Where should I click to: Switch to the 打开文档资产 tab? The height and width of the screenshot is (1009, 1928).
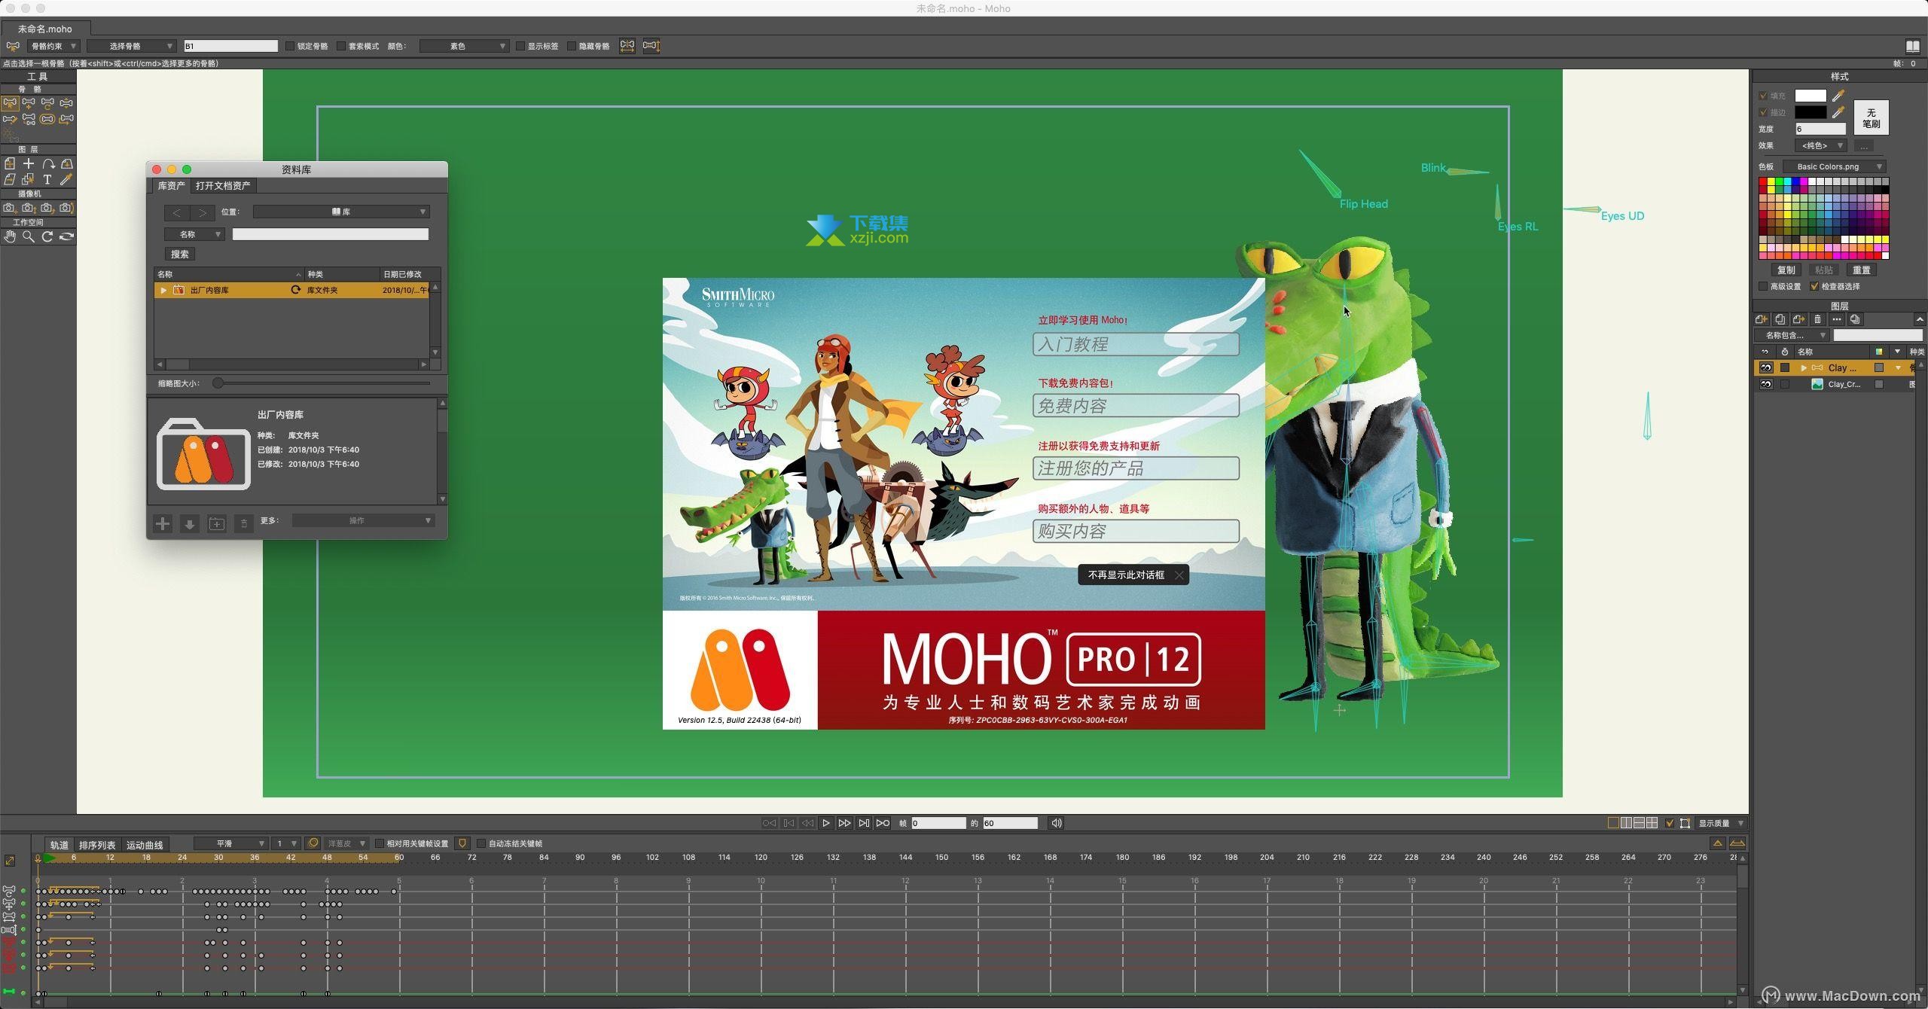click(223, 185)
